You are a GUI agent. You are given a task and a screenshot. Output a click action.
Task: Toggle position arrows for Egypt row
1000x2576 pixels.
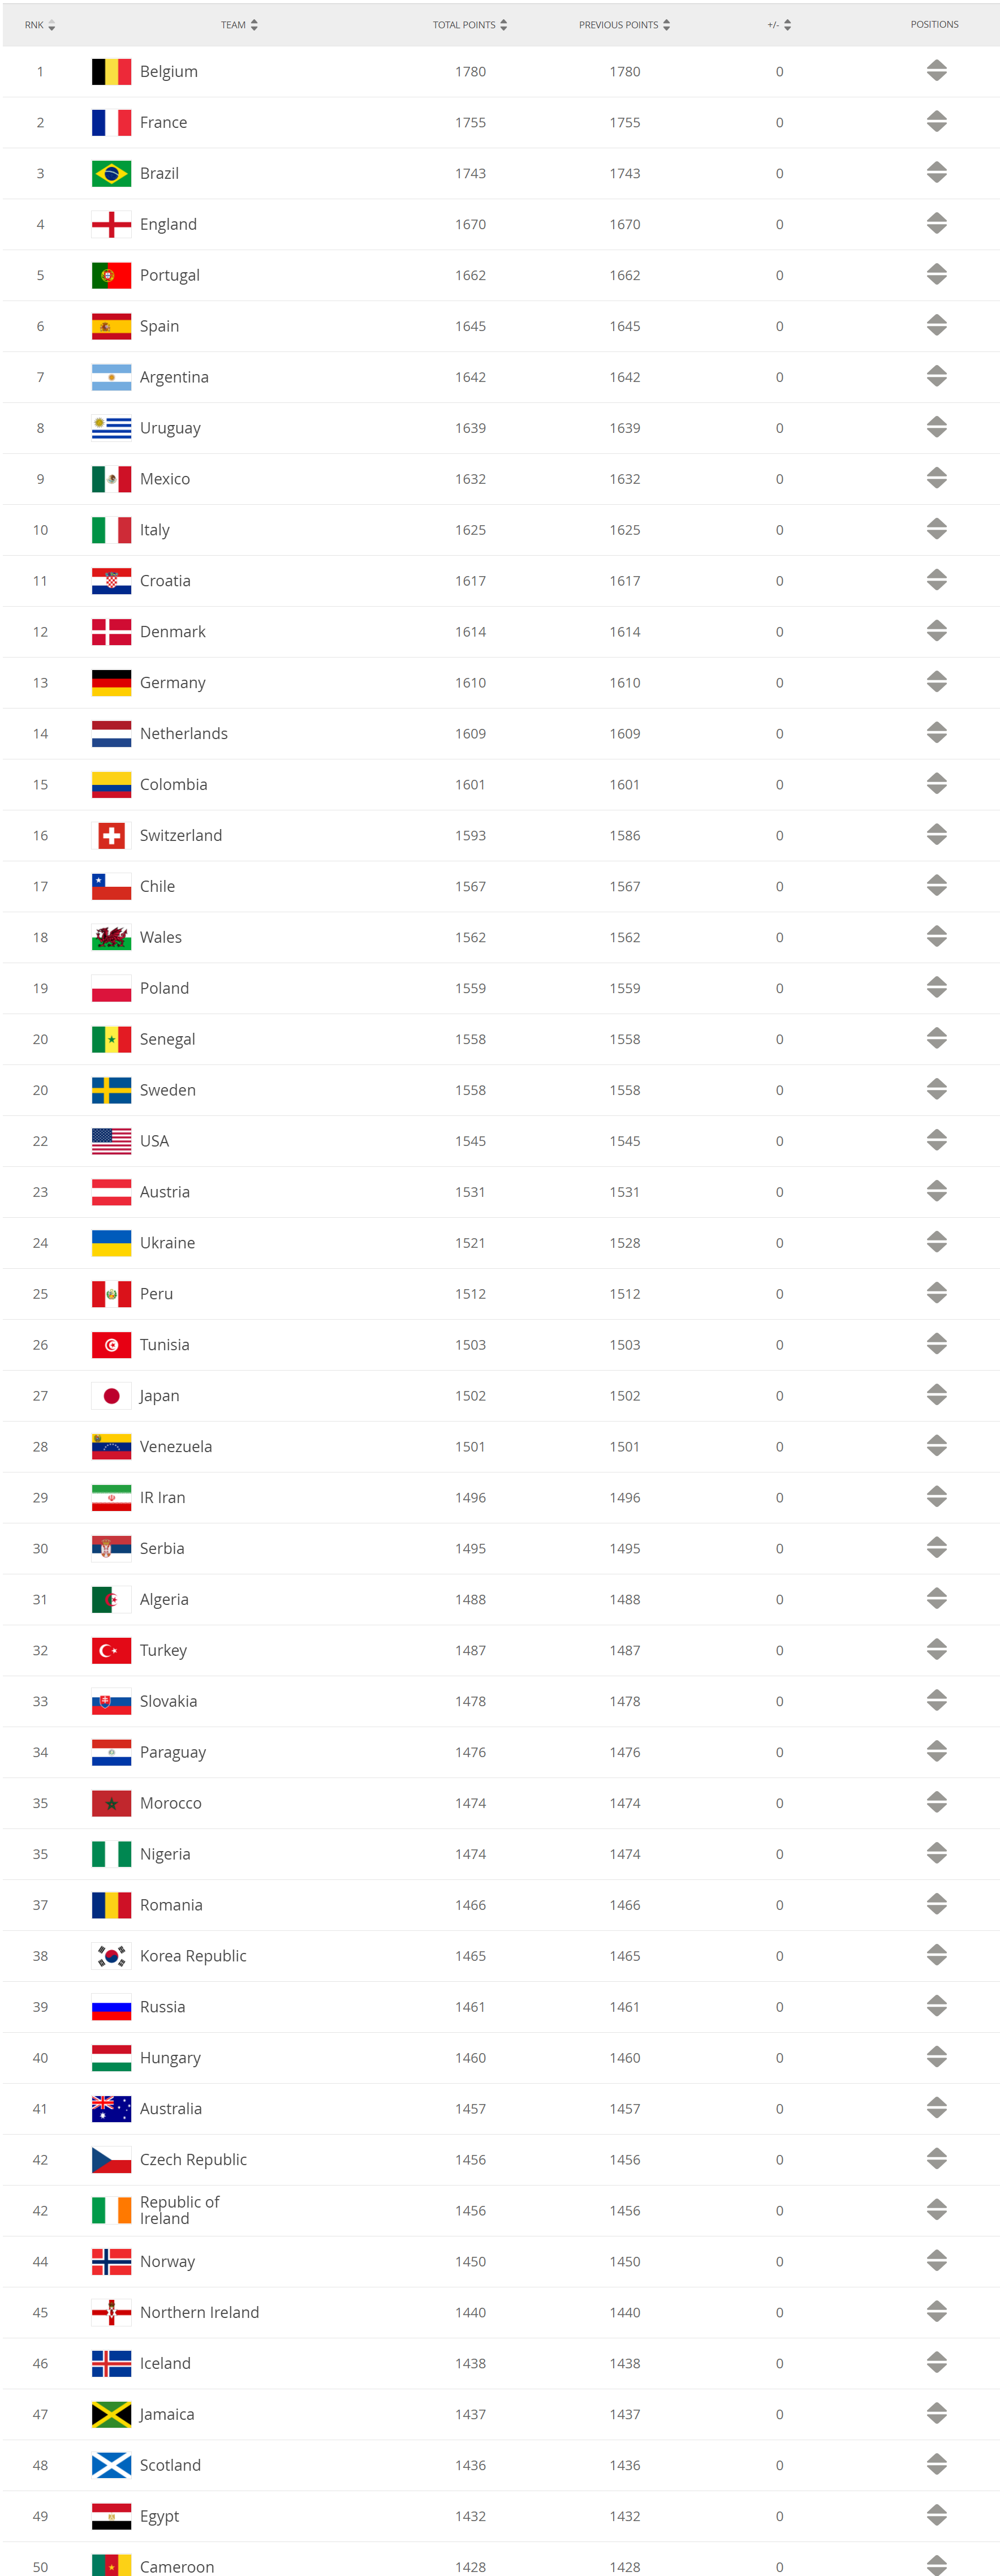pyautogui.click(x=936, y=2515)
